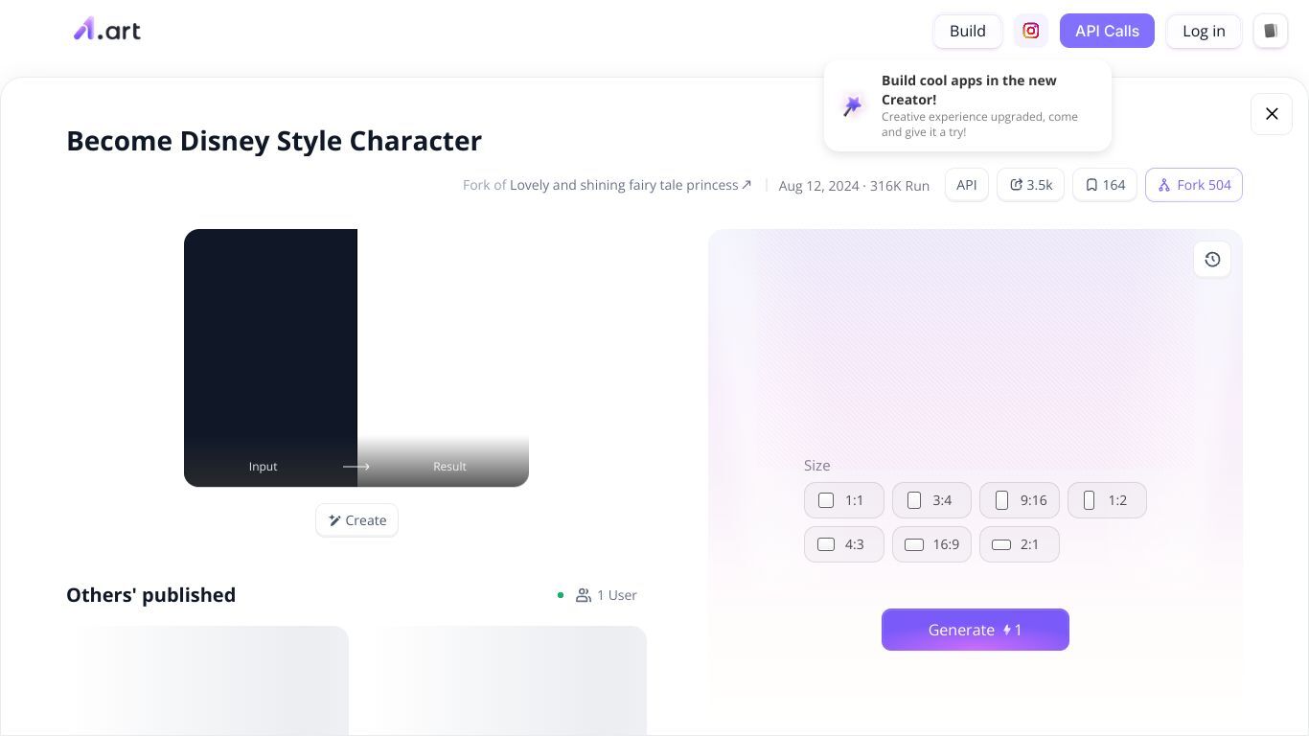The width and height of the screenshot is (1309, 736).
Task: Click the 1 User indicator
Action: [x=606, y=595]
